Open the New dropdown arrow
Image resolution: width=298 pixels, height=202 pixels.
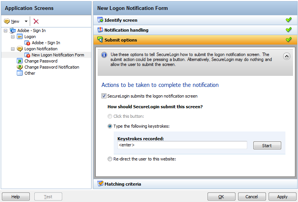[x=26, y=21]
